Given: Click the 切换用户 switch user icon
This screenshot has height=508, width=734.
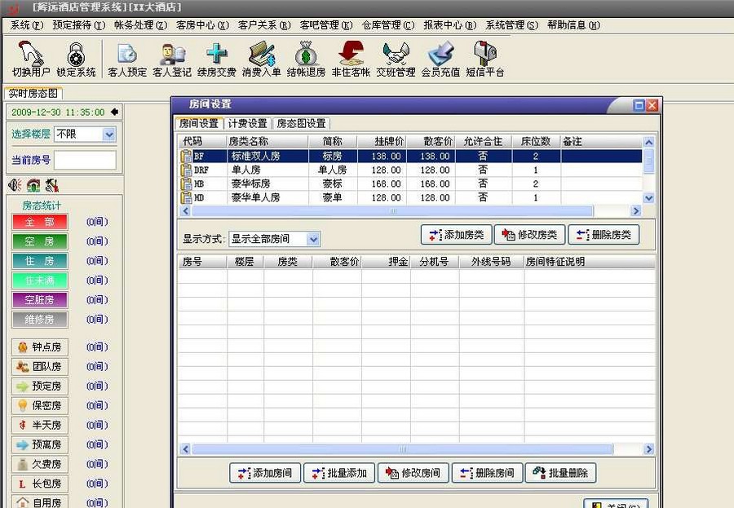Looking at the screenshot, I should [31, 59].
